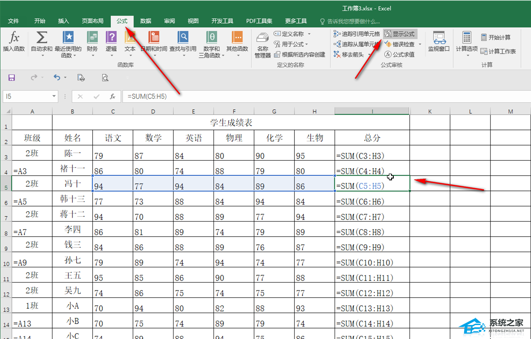
Task: Click the Save icon in quick toolbar
Action: pyautogui.click(x=12, y=78)
